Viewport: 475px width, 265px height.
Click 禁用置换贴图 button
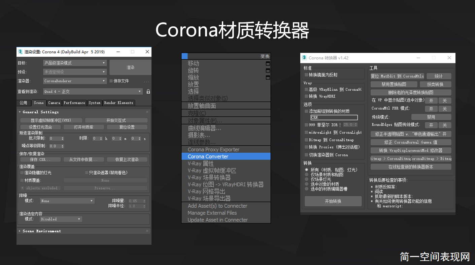[394, 84]
